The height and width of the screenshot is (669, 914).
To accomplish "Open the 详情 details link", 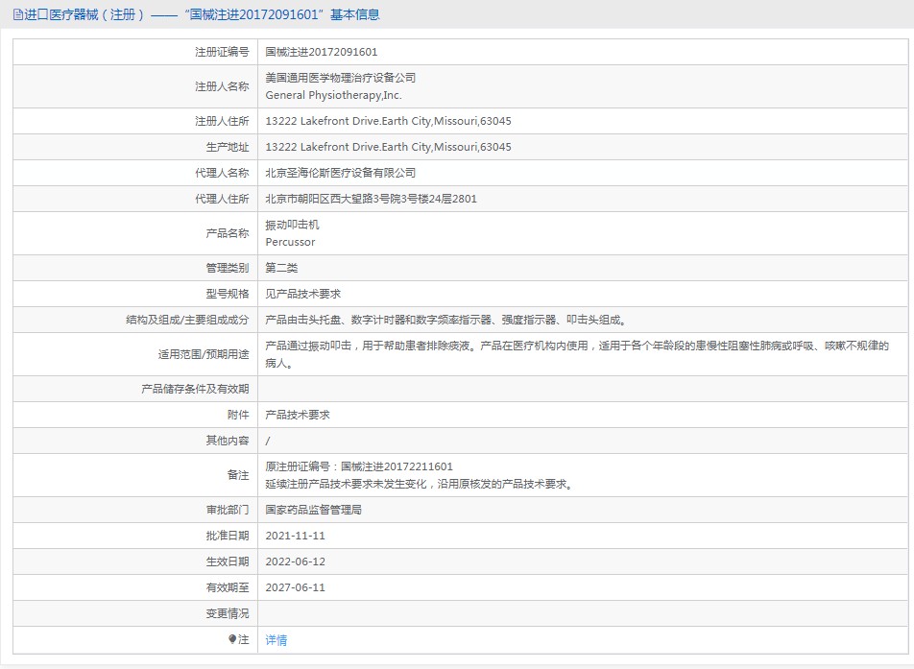I will point(276,640).
